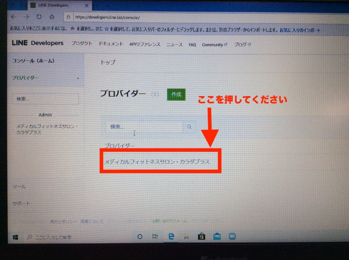Image resolution: width=349 pixels, height=260 pixels.
Task: Open the Edge browser icon on taskbar
Action: (x=171, y=237)
